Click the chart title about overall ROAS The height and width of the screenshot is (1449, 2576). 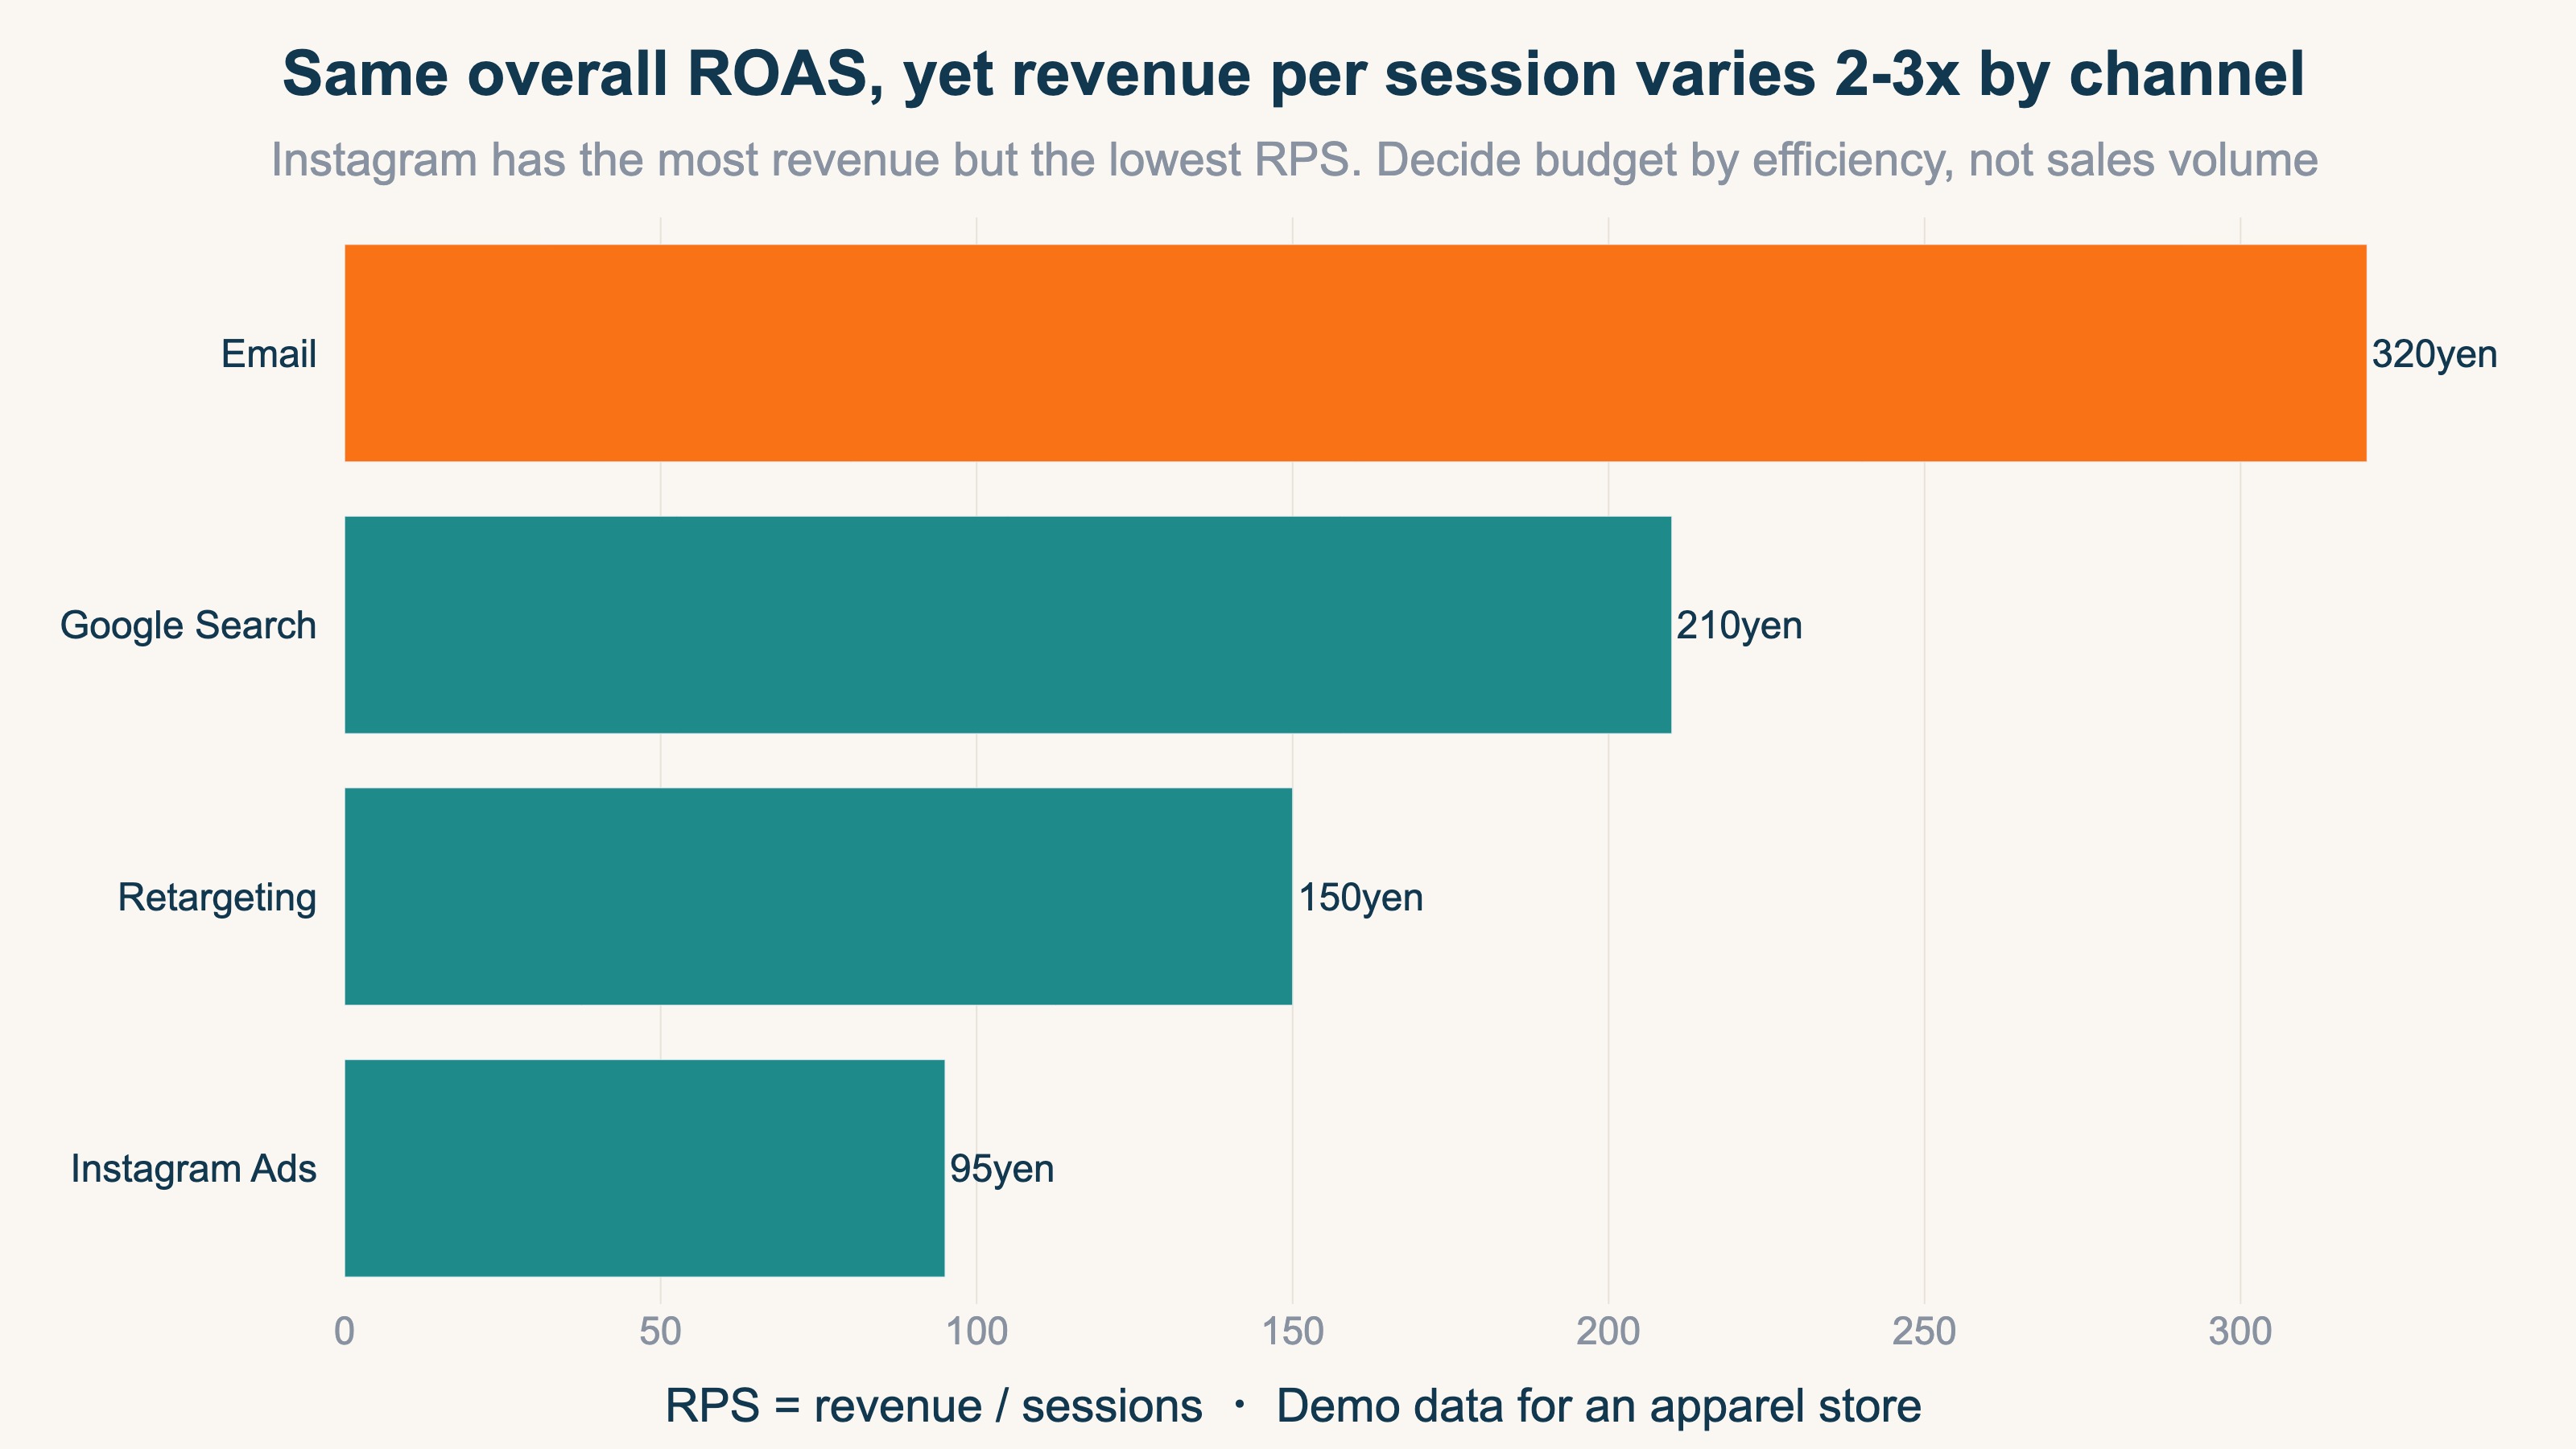coord(1294,74)
